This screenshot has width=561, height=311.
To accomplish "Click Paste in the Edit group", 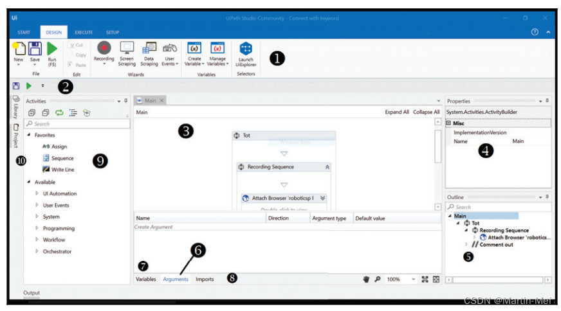I will click(x=77, y=65).
